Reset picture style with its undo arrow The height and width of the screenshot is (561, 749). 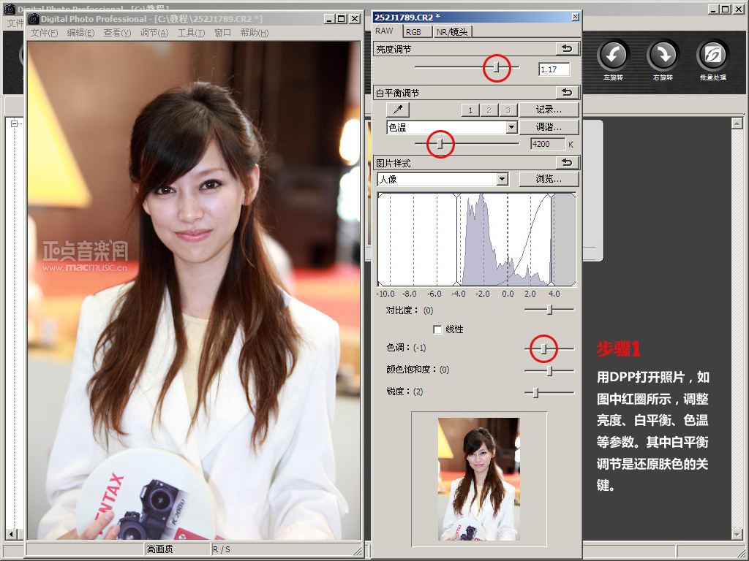click(x=567, y=163)
